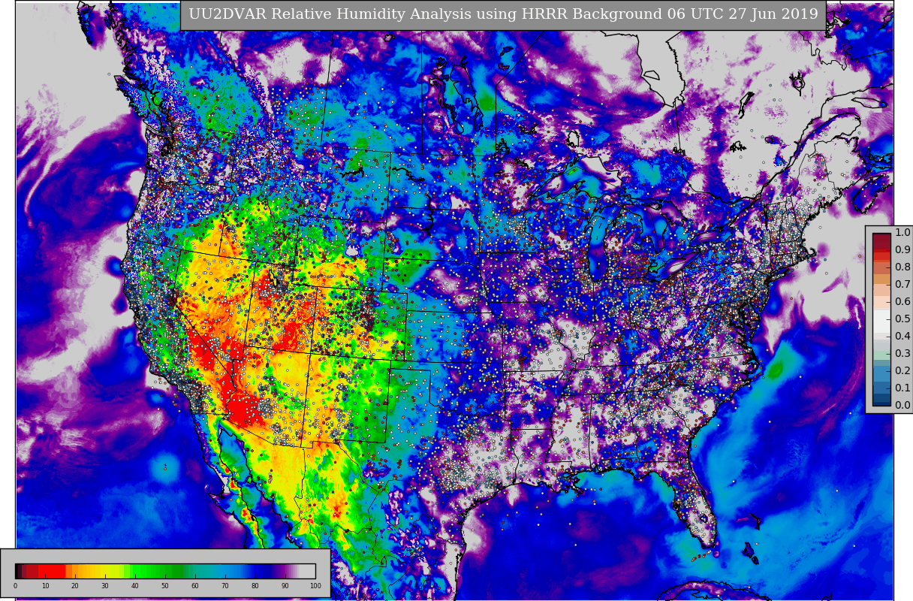Click the "0.9" label on the right scale
This screenshot has width=913, height=601.
pos(902,250)
